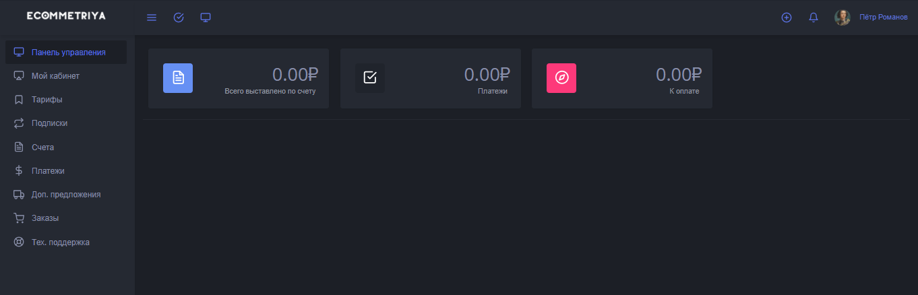Click the Платежи dollar sign icon
The image size is (918, 295).
[x=19, y=170]
